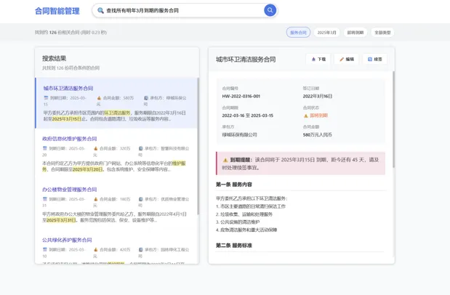Viewport: 450px width, 295px height.
Task: Click the contract detail panel scrollbar
Action: click(393, 119)
